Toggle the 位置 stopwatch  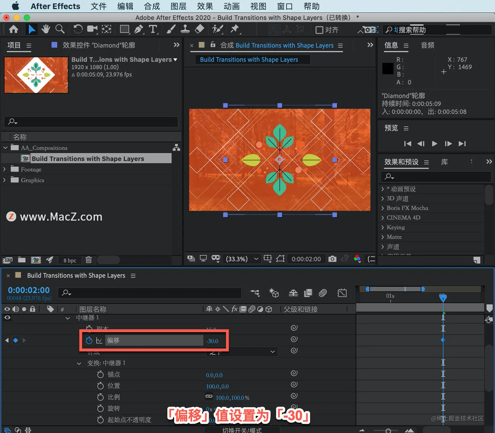pyautogui.click(x=101, y=386)
